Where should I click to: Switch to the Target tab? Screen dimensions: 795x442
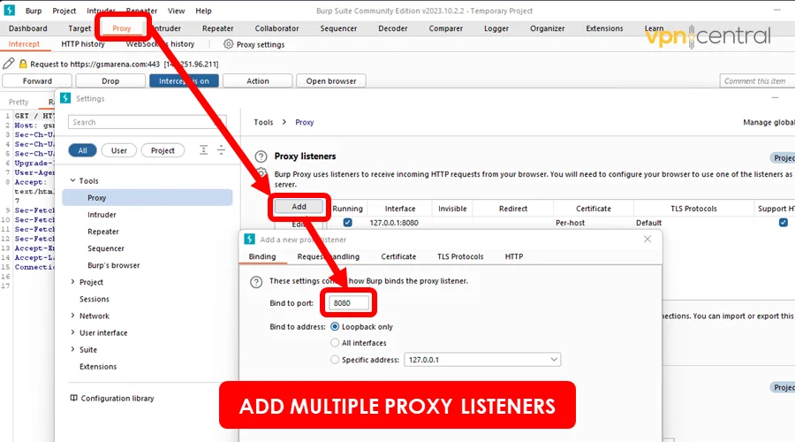(79, 28)
